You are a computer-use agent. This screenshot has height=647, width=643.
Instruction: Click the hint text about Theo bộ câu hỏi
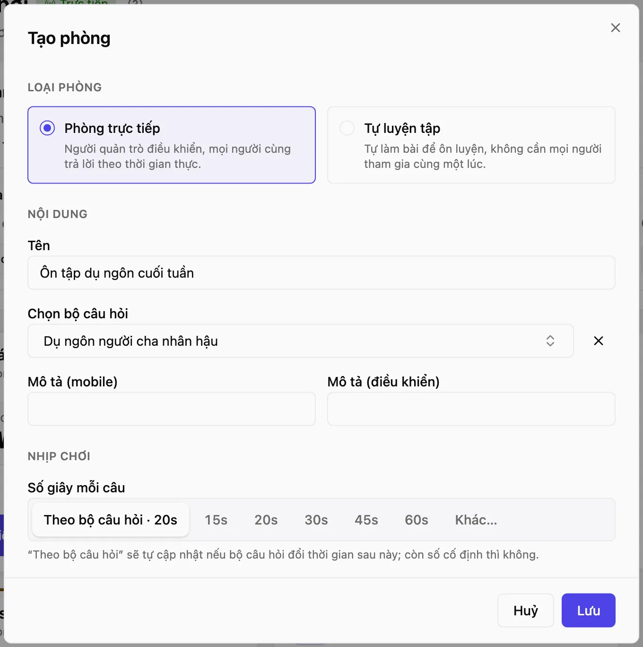coord(283,554)
